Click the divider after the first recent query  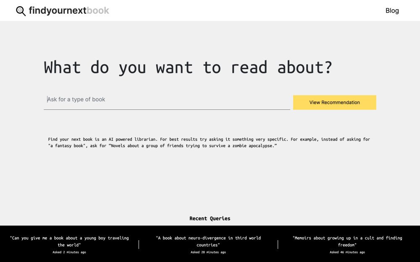(139, 244)
